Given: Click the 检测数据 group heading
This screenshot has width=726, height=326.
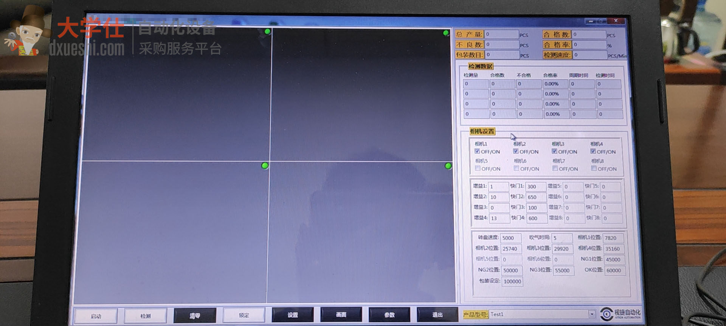Looking at the screenshot, I should click(x=480, y=66).
